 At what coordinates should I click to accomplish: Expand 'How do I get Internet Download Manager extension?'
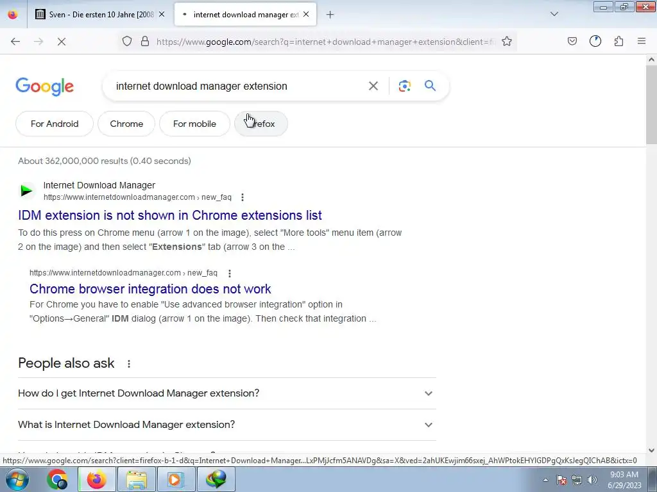[x=226, y=393]
